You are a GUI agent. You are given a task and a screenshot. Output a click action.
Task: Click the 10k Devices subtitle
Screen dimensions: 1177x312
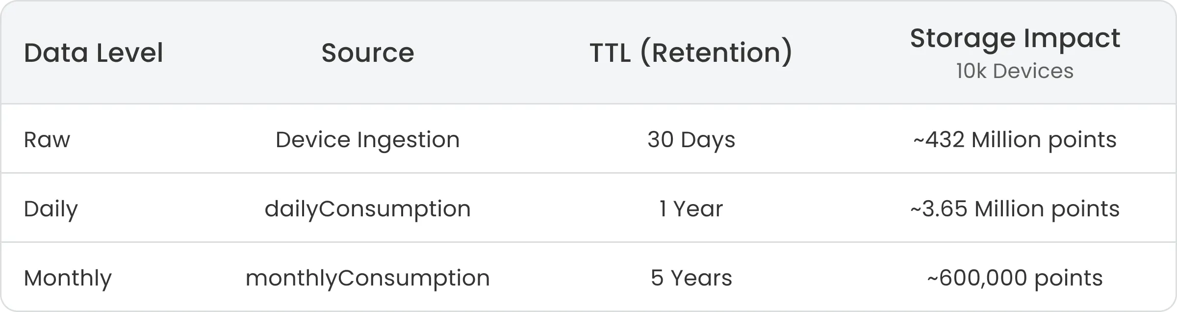1015,72
